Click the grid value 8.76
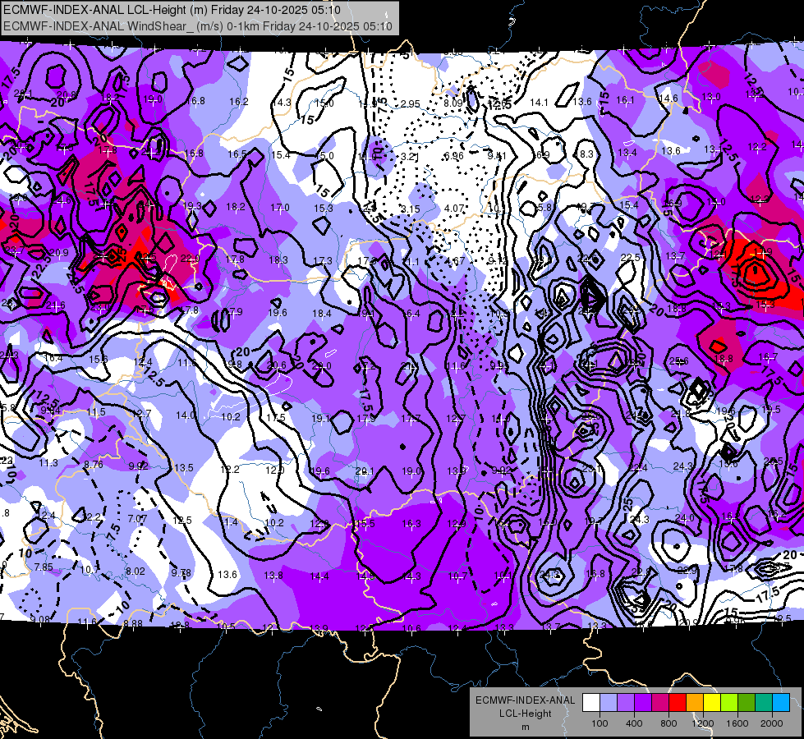The width and height of the screenshot is (804, 739). point(94,464)
